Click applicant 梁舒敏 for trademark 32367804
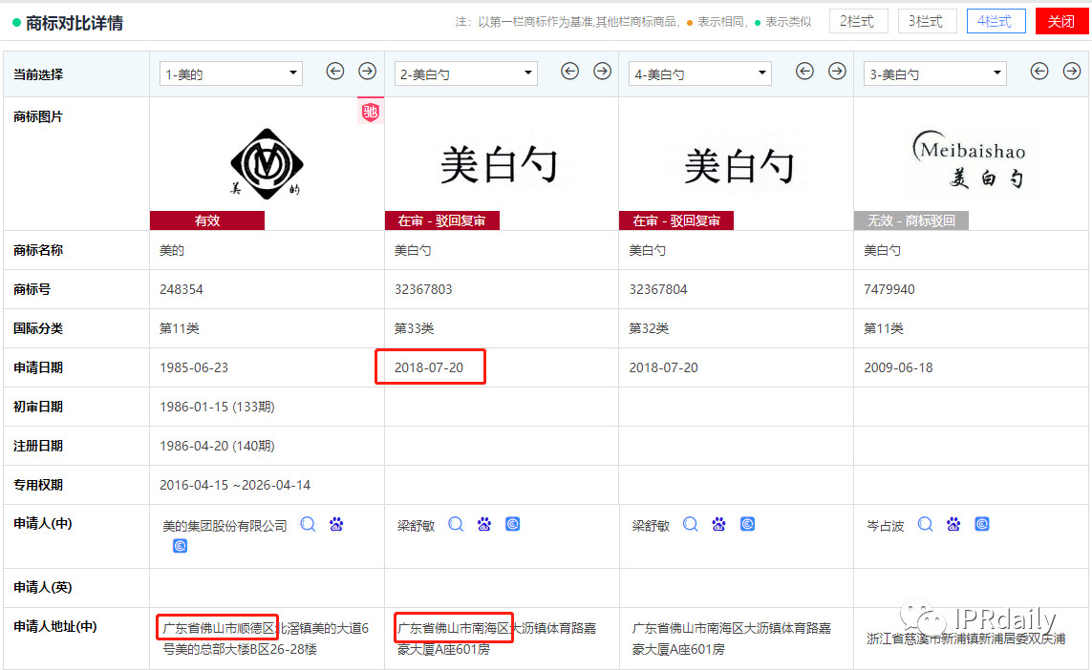Viewport: 1092px width, 670px height. tap(651, 526)
